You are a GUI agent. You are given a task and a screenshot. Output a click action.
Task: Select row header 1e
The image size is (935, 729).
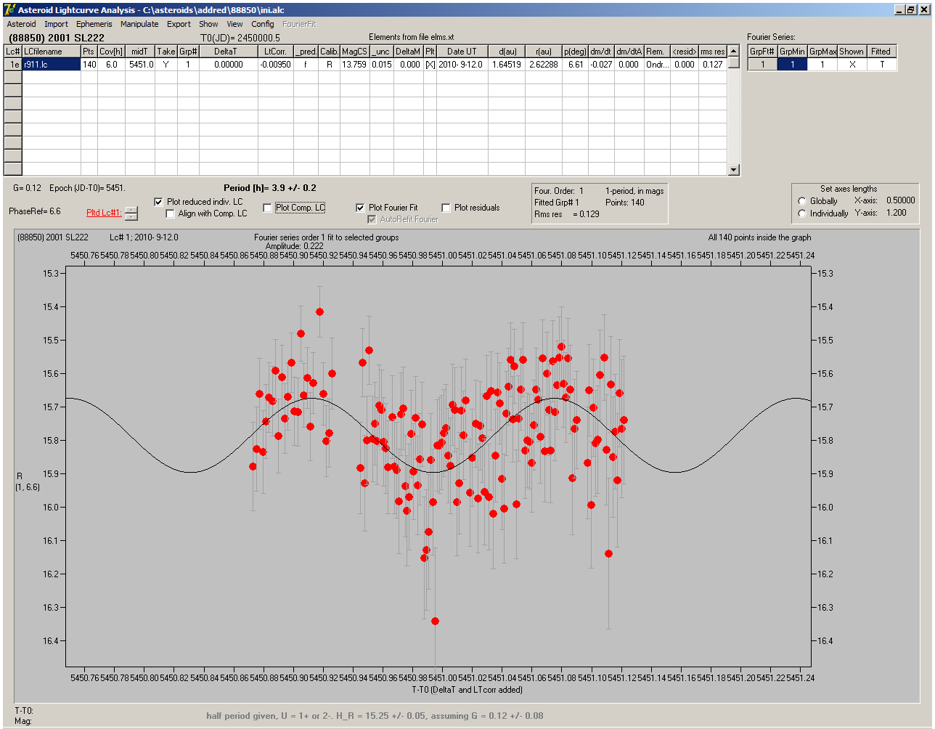13,65
